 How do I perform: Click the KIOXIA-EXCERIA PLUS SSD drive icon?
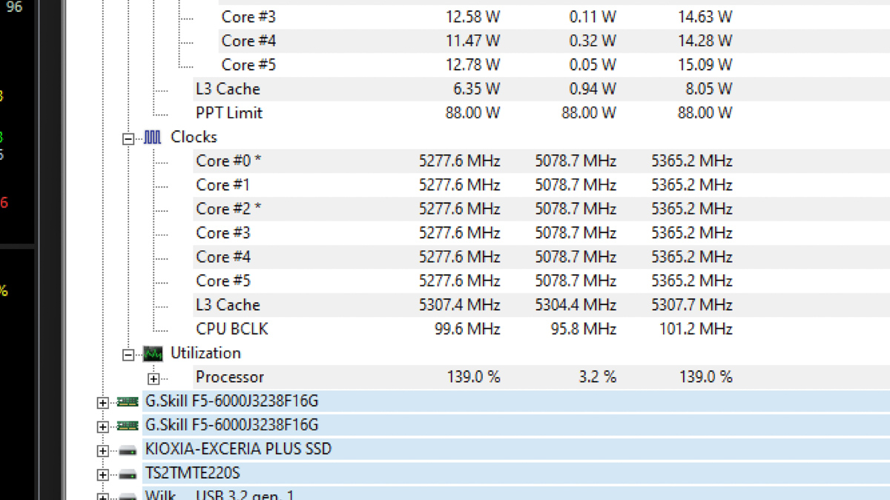click(x=128, y=450)
